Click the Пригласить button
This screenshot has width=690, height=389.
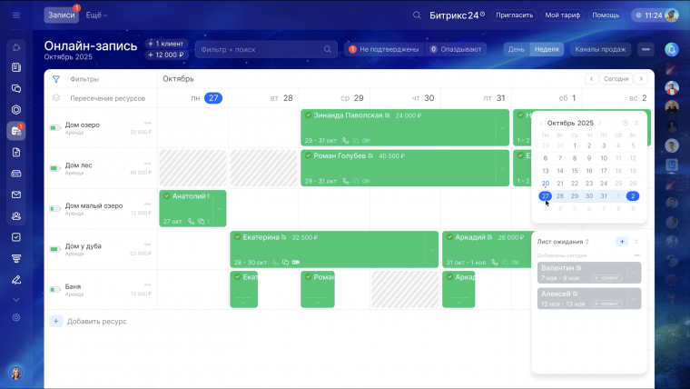[x=514, y=15]
